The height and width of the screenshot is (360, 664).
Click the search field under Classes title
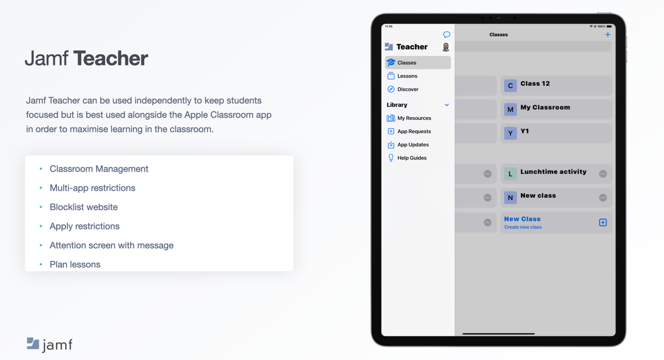(x=533, y=46)
